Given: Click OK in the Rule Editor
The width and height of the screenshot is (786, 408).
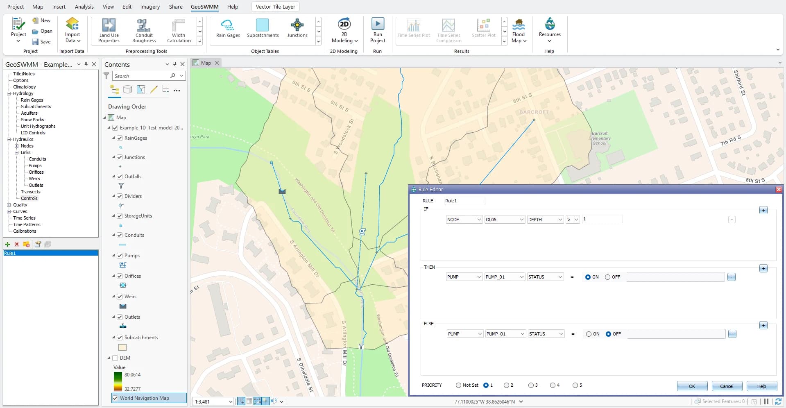Looking at the screenshot, I should 692,386.
